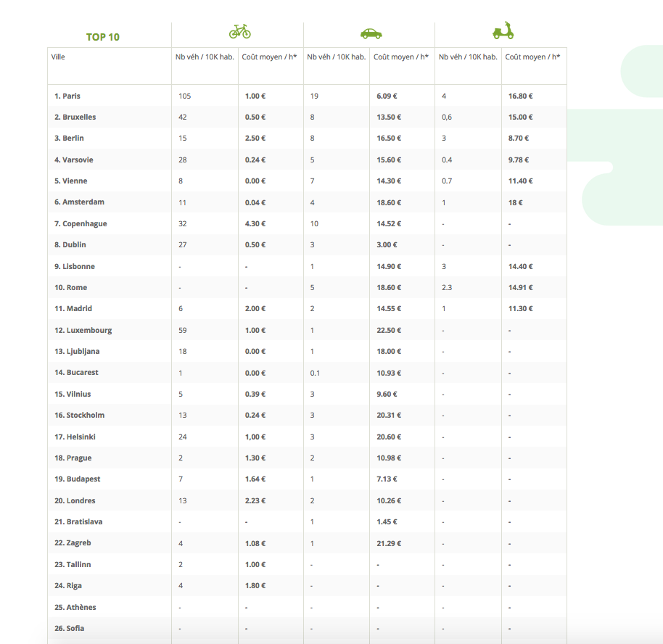Select the row labeled 1. Paris
Screen dimensions: 663x644
[x=67, y=96]
